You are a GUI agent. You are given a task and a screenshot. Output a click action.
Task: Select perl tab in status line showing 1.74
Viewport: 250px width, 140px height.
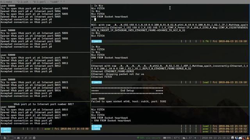click(x=96, y=41)
